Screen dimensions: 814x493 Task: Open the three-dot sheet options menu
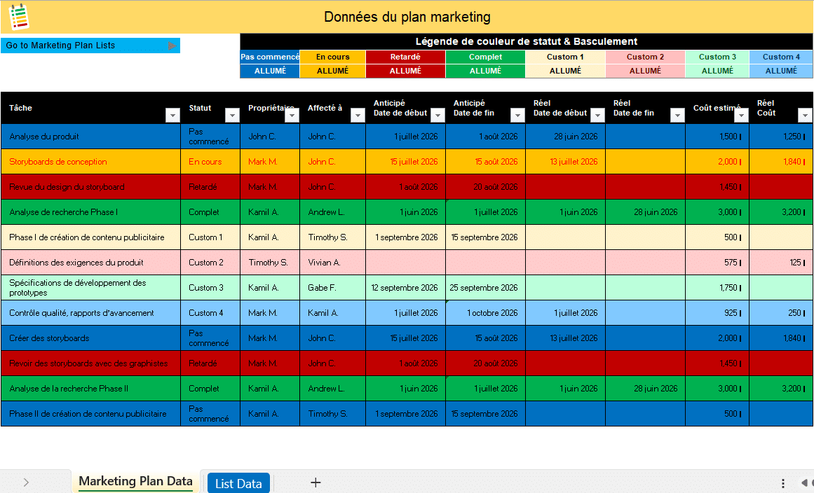[x=783, y=483]
